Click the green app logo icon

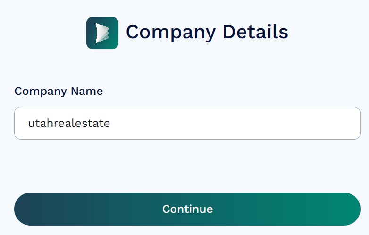pos(102,33)
